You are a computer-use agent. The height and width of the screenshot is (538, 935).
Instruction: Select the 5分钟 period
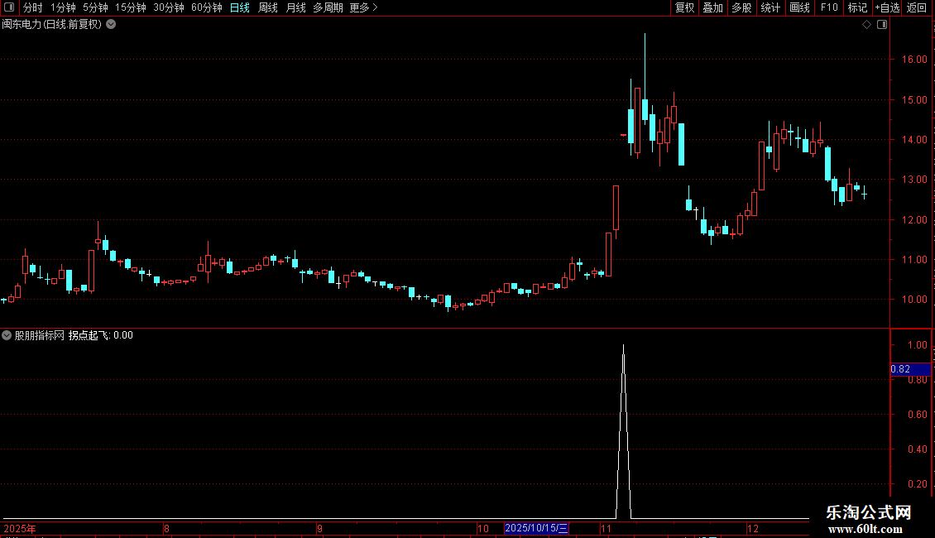tap(95, 7)
